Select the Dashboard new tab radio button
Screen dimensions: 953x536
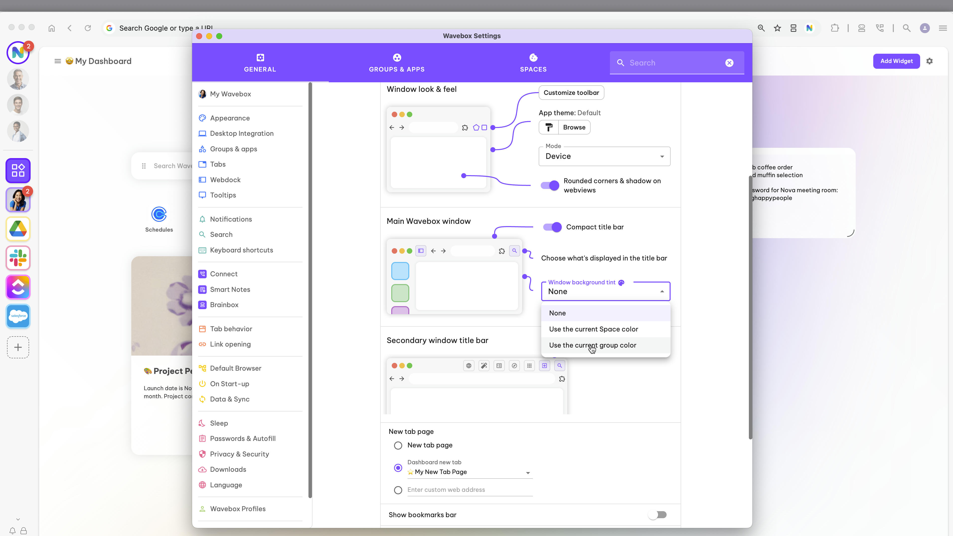(398, 468)
